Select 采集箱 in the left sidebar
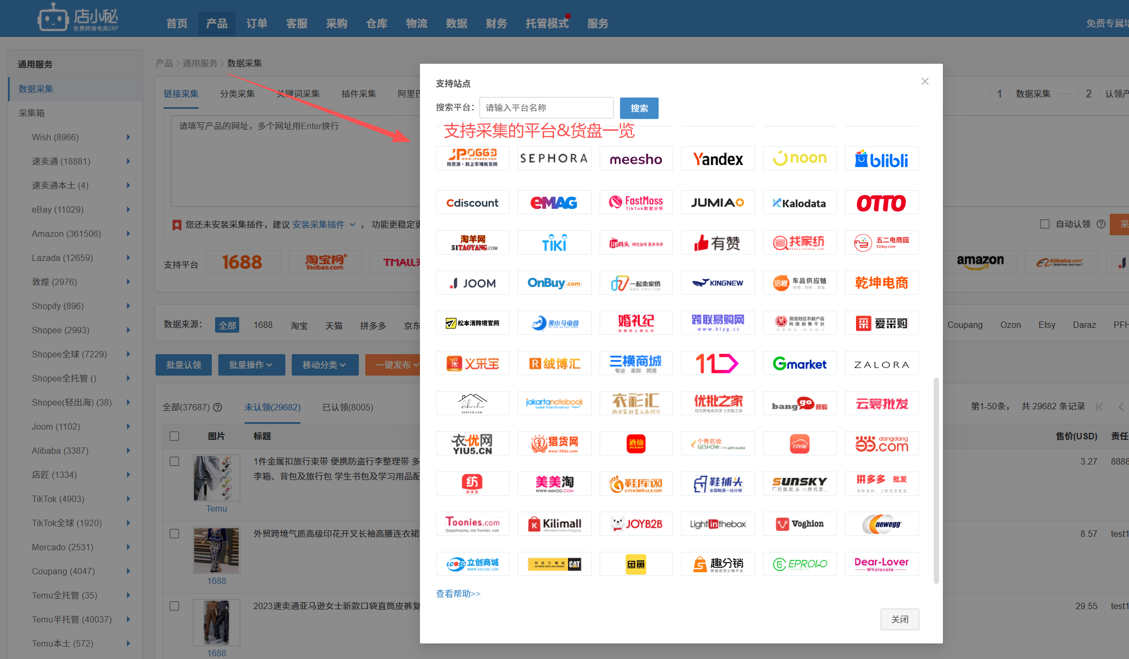Screen dimensions: 1129x659 tap(32, 113)
